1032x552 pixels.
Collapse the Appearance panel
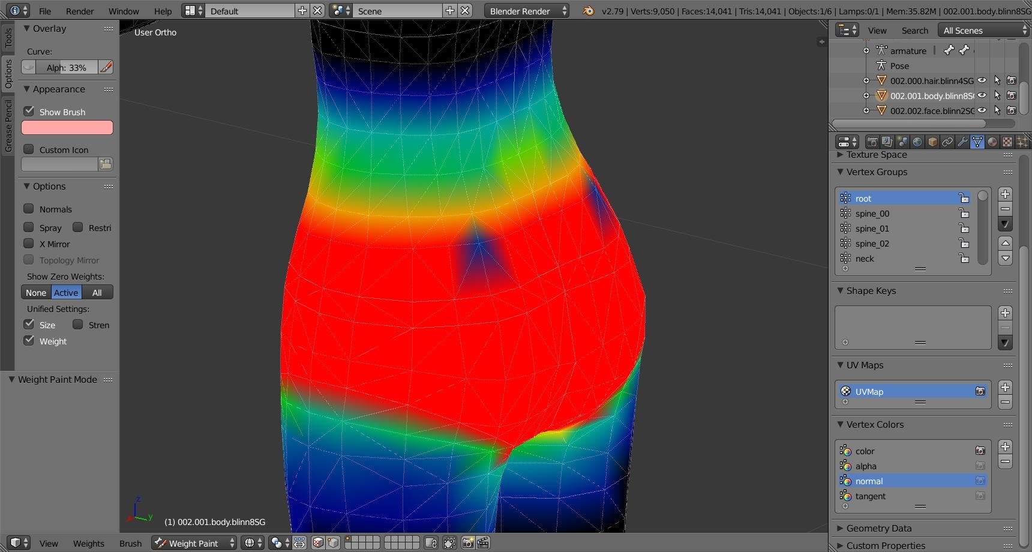click(x=26, y=89)
